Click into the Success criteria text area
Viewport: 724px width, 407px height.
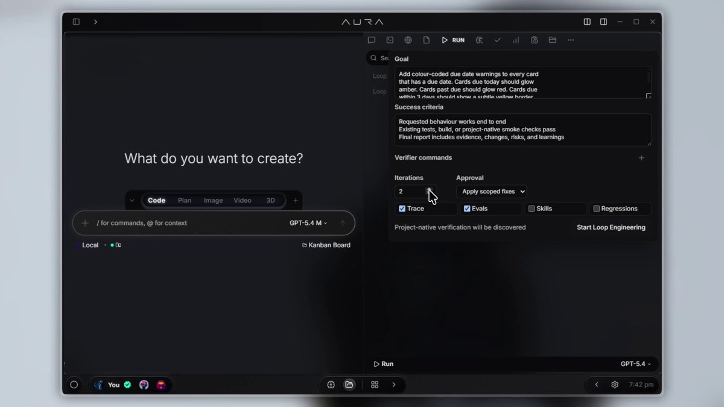(x=522, y=130)
